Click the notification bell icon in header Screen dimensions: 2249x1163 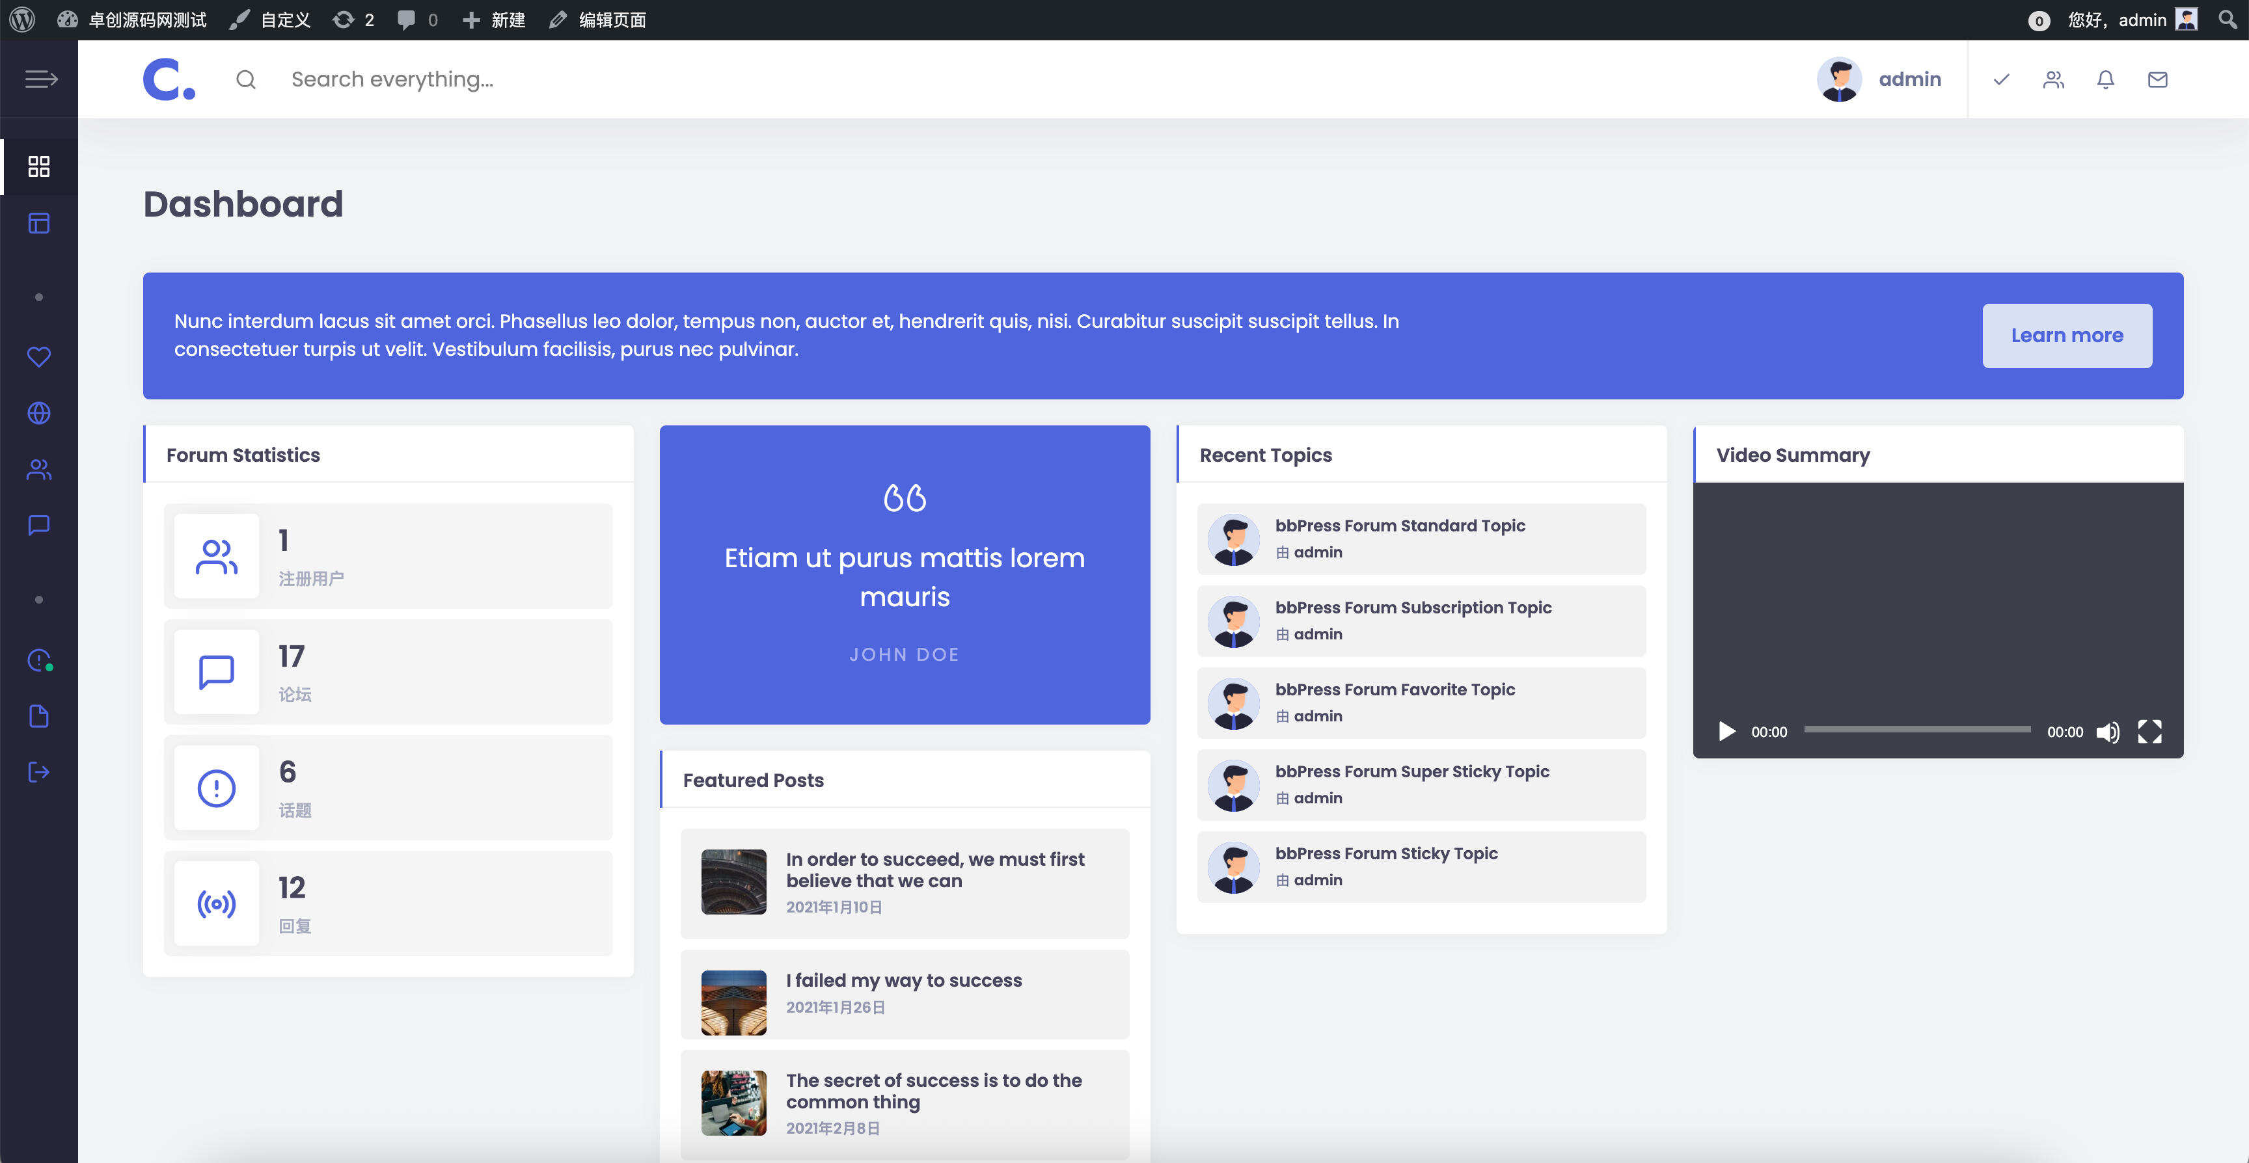[2105, 79]
